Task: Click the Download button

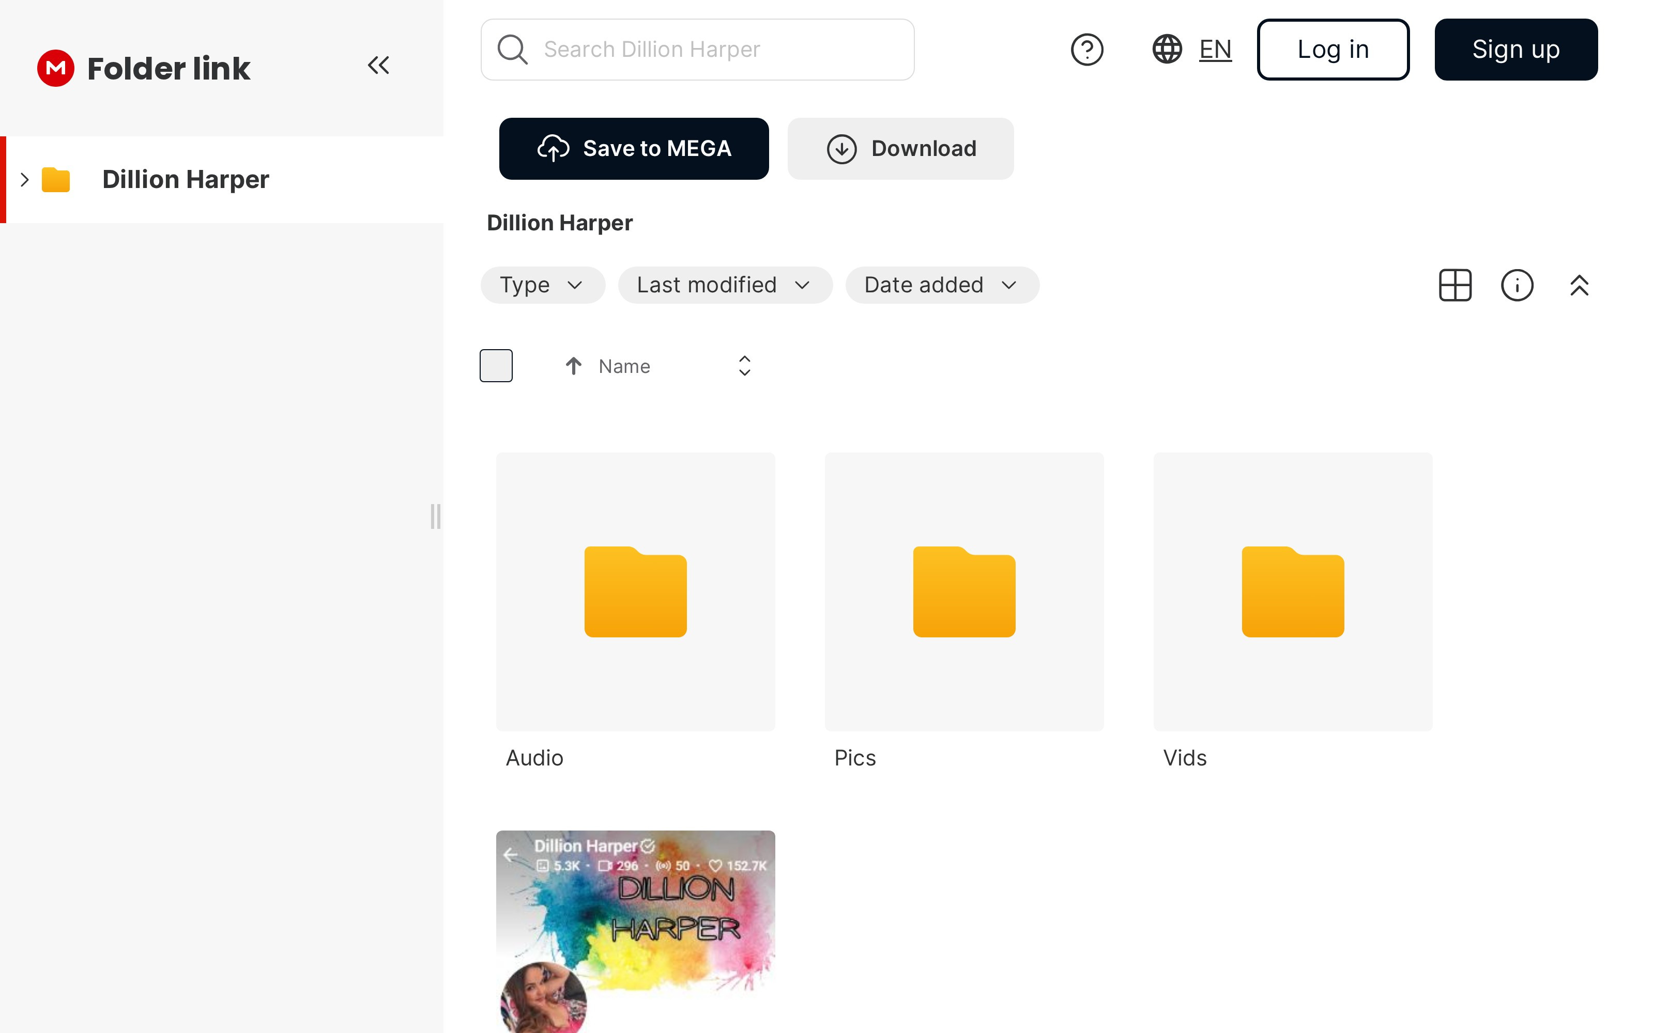Action: point(900,149)
